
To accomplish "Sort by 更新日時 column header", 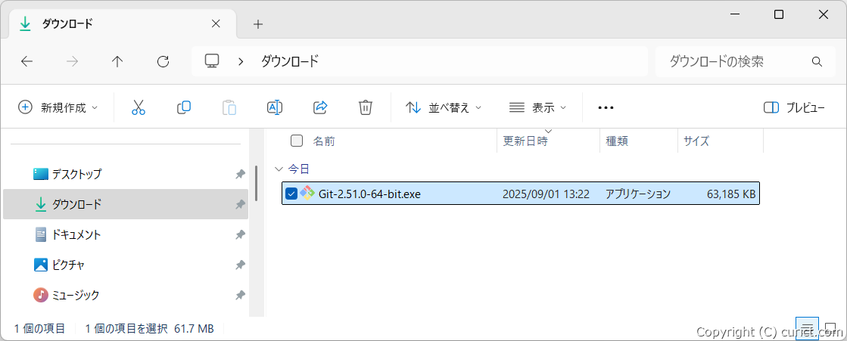I will pos(525,141).
